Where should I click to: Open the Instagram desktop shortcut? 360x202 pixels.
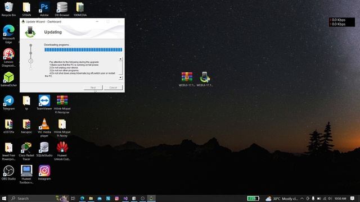tap(44, 173)
